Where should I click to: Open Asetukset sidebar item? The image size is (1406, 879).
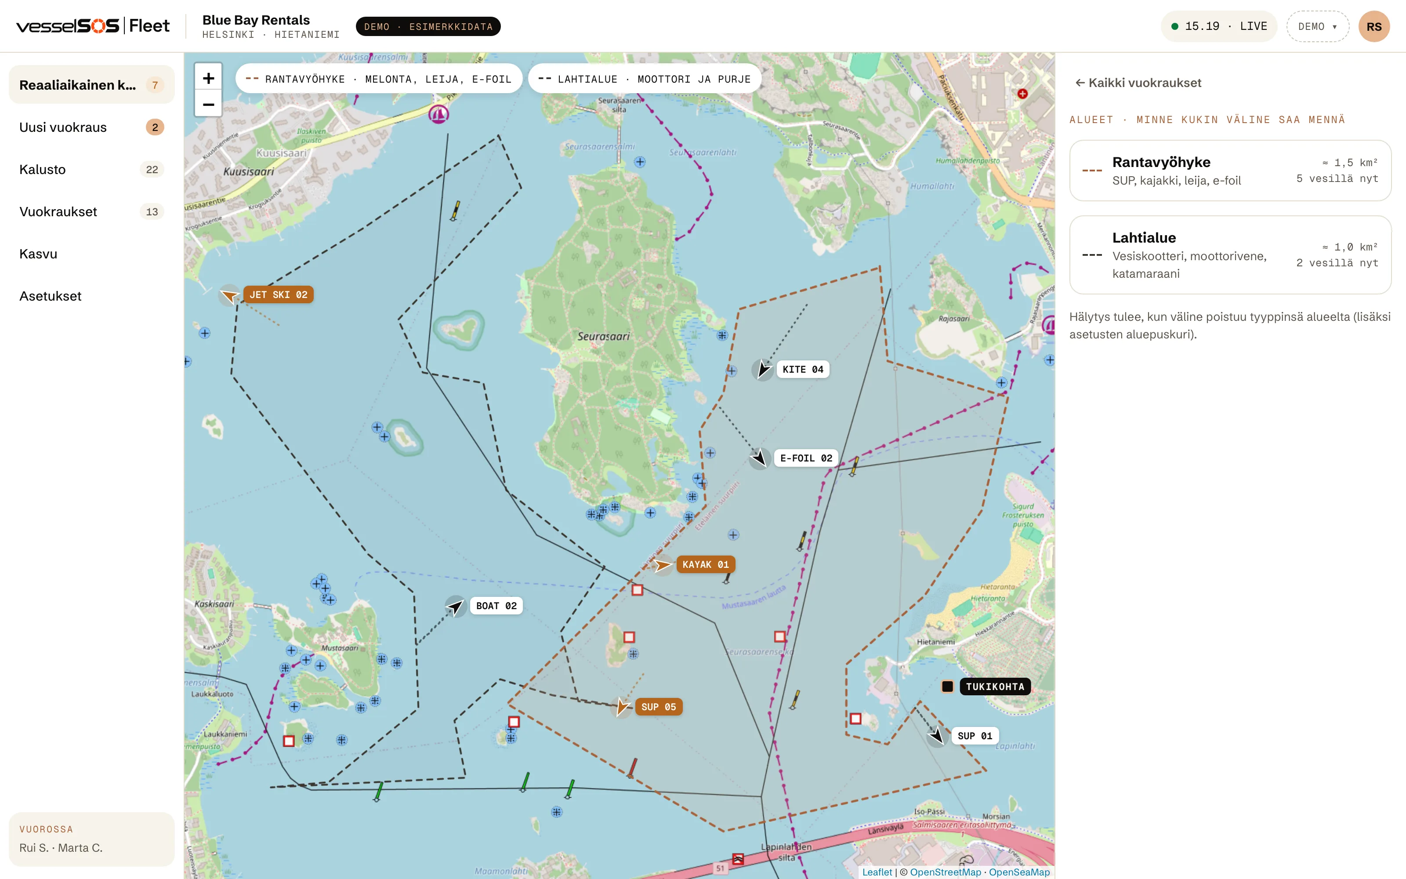coord(92,296)
